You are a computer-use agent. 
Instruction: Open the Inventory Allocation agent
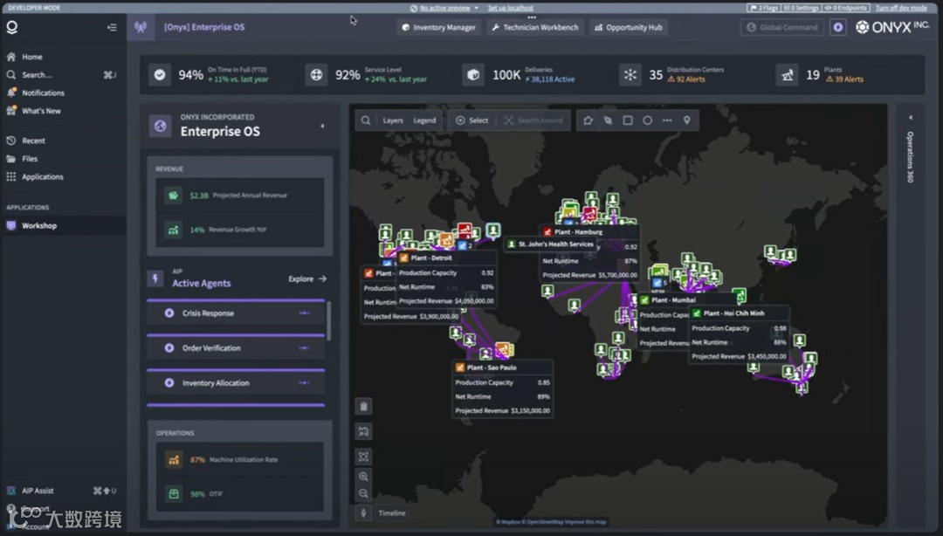coord(236,382)
